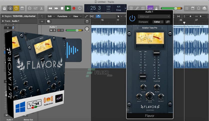Stop playback with the square button

click(62, 8)
